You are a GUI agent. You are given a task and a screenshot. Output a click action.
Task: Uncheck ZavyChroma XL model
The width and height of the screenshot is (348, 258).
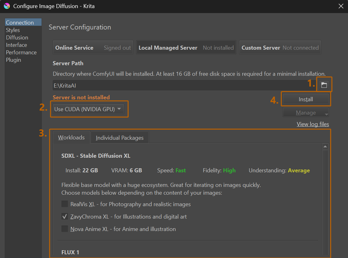pos(65,216)
